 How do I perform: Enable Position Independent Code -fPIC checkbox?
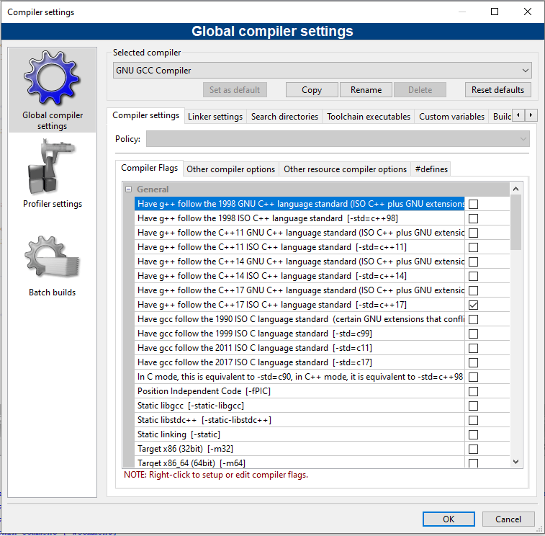[x=473, y=392]
